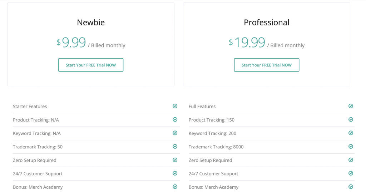This screenshot has height=192, width=366.
Task: Click Newbie plan Start Your FREE Trial NOW button
Action: (x=91, y=65)
